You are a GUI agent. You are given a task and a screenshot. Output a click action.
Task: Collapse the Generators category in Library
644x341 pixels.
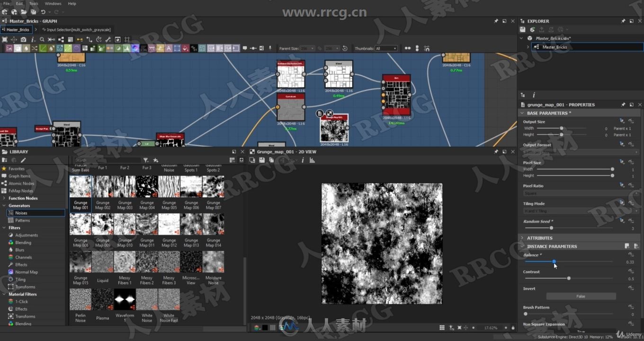pos(4,206)
